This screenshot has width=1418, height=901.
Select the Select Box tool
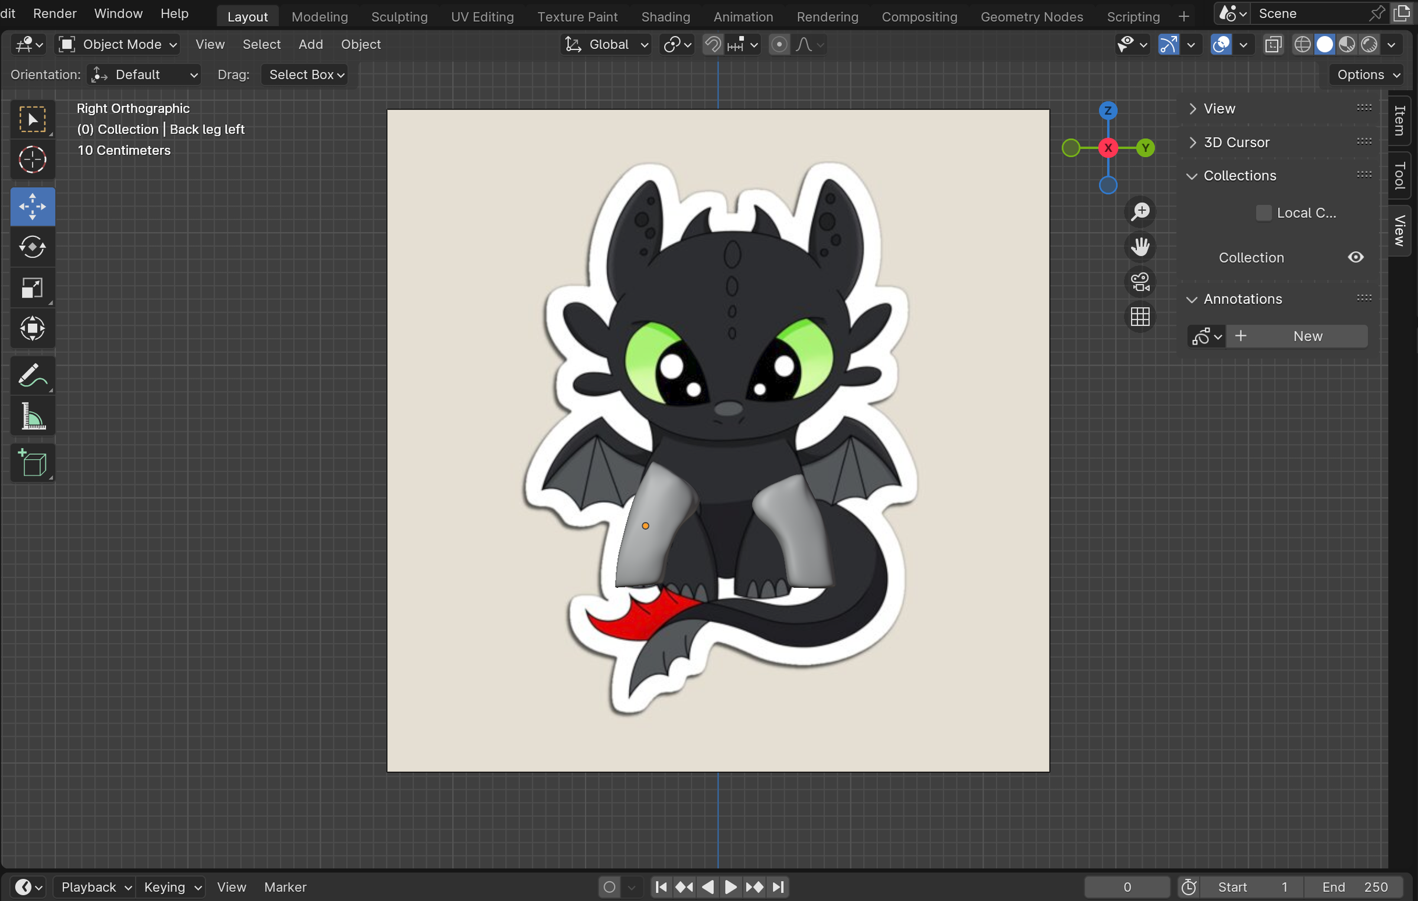pyautogui.click(x=32, y=119)
